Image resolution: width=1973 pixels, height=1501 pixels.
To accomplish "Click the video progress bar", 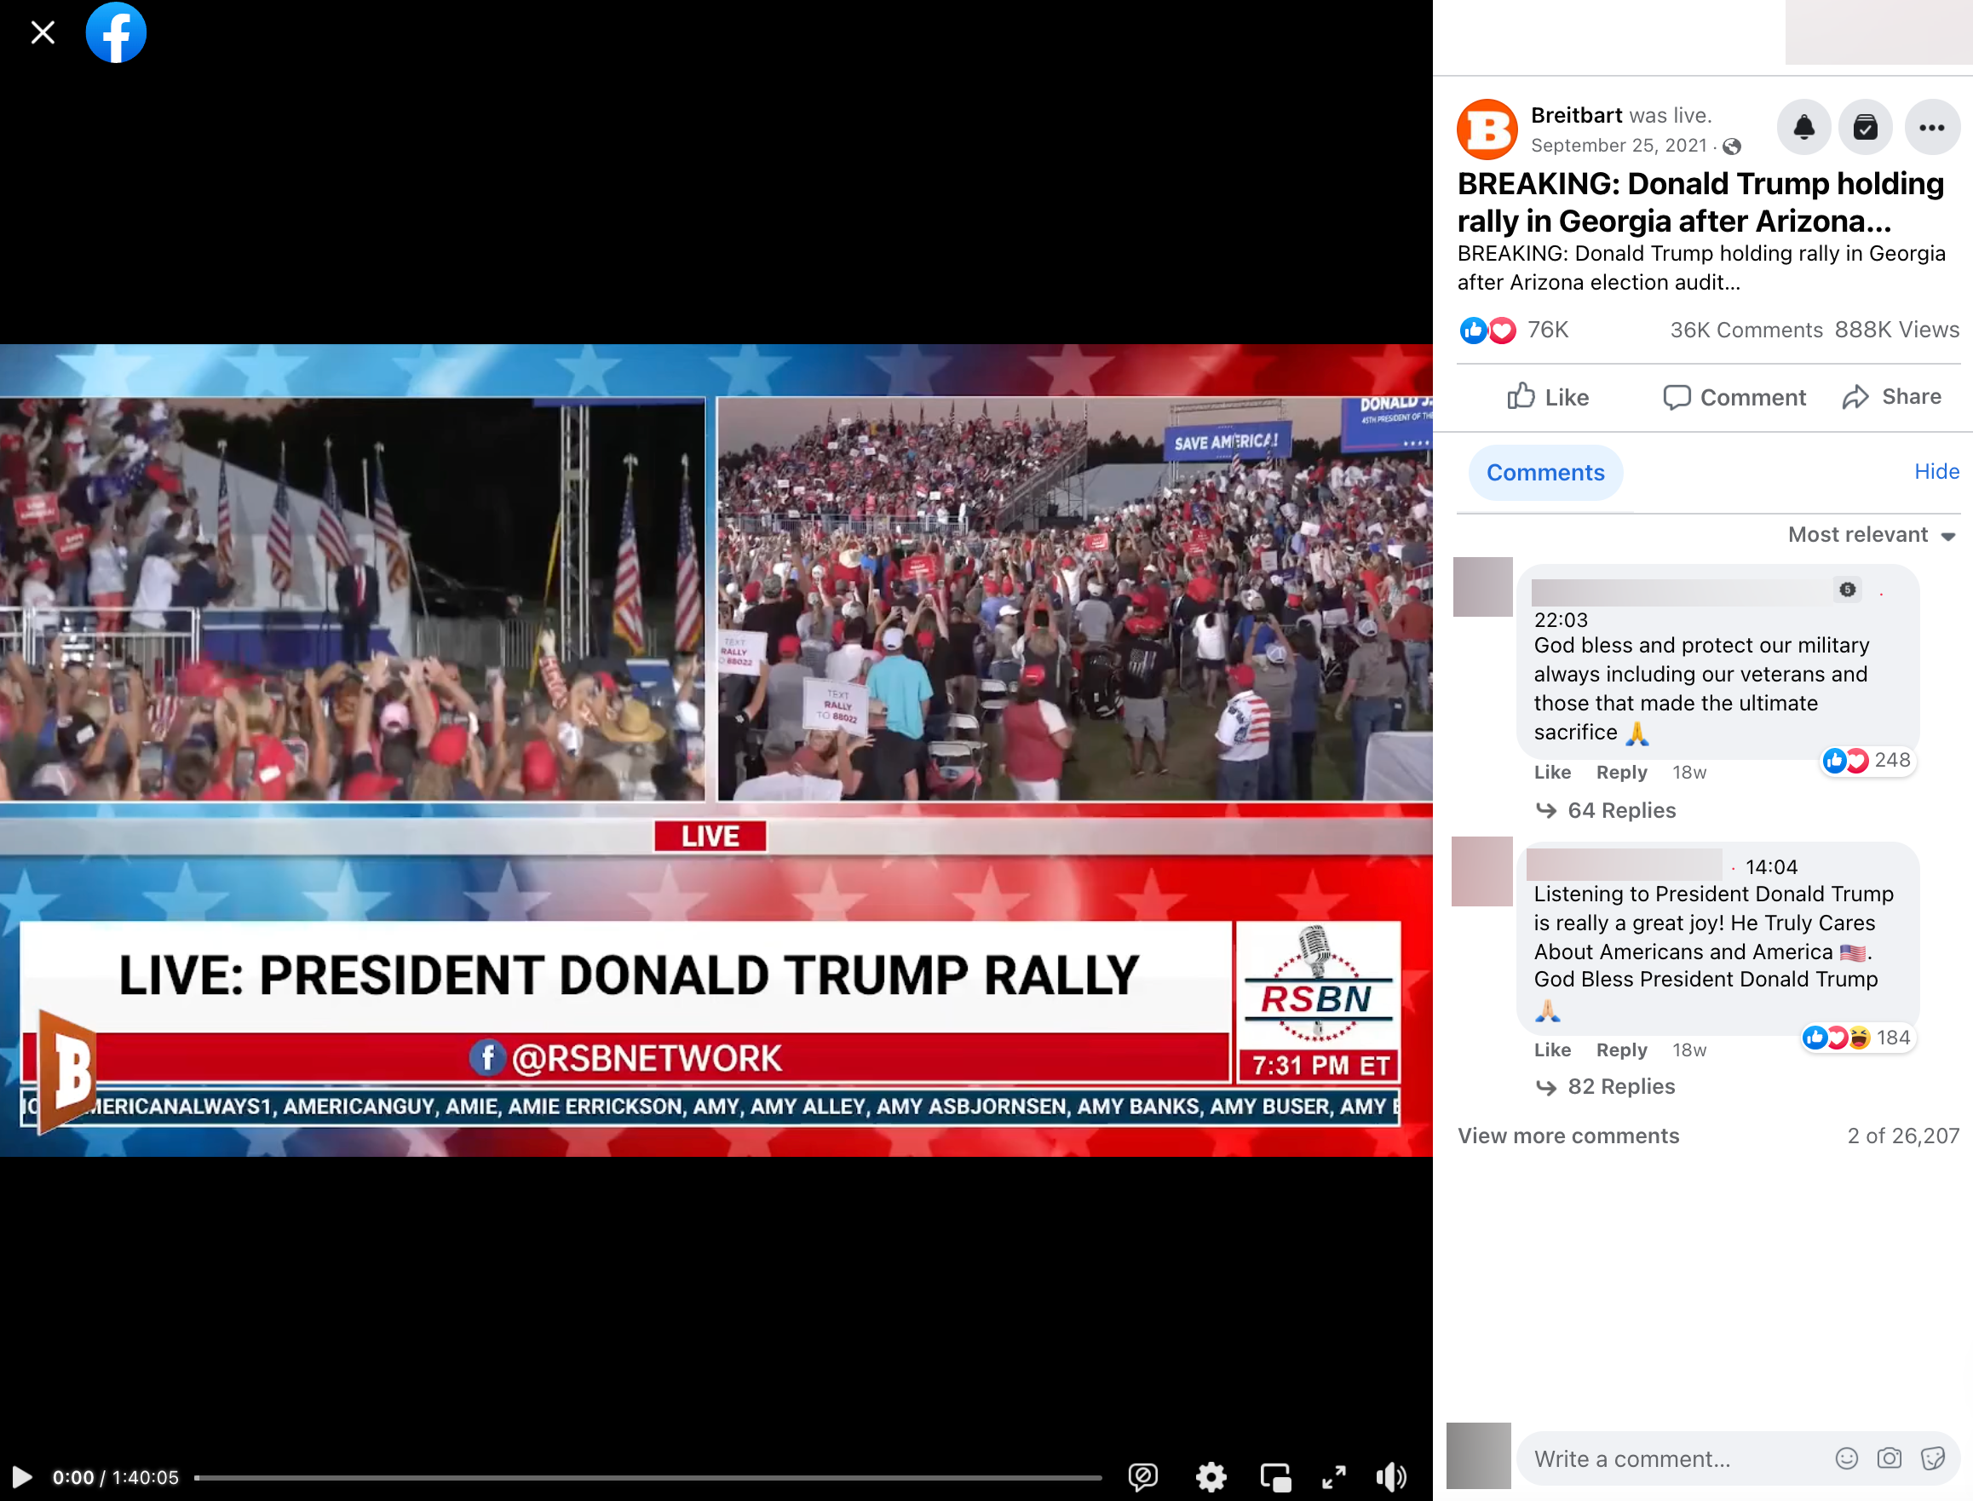I will 647,1478.
